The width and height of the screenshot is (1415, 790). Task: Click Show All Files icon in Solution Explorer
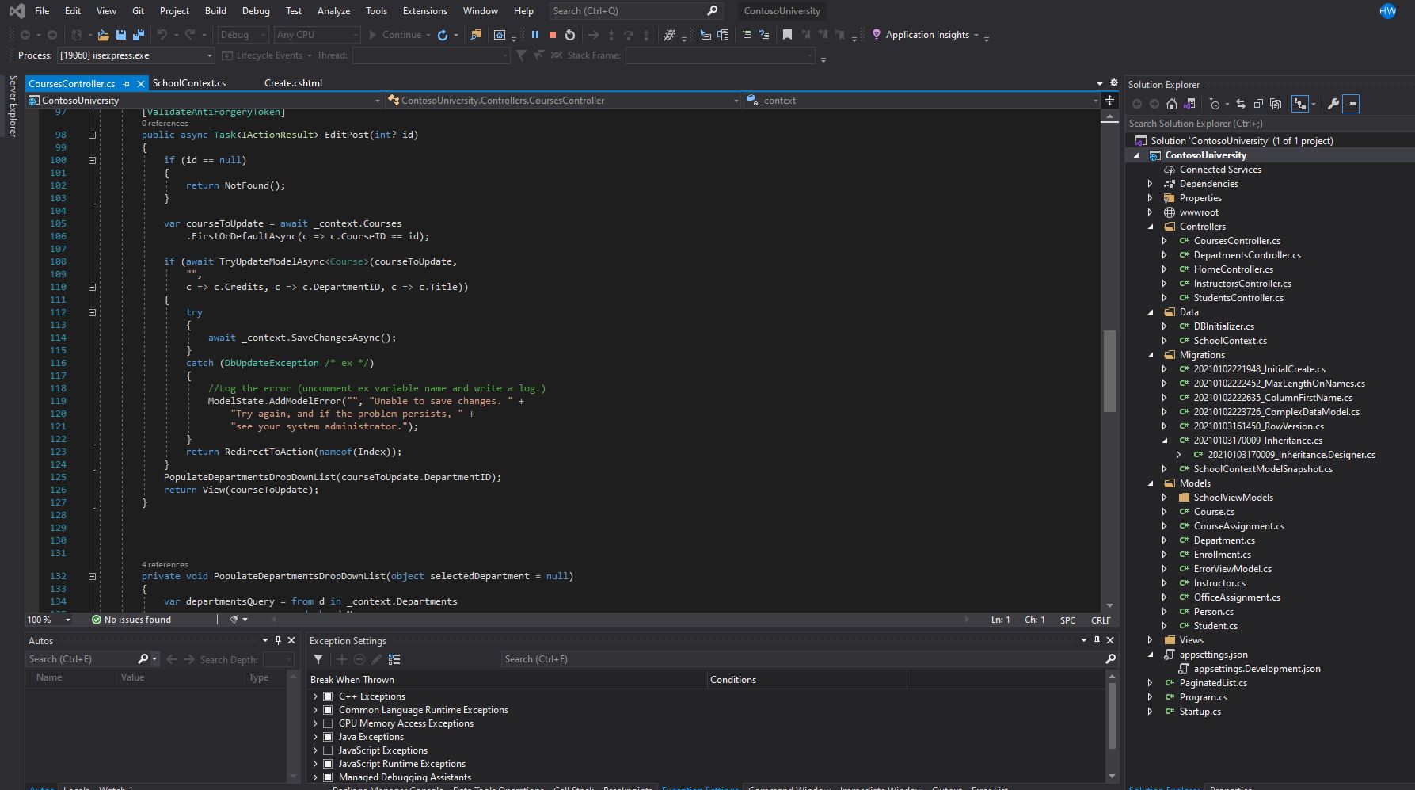click(1276, 104)
